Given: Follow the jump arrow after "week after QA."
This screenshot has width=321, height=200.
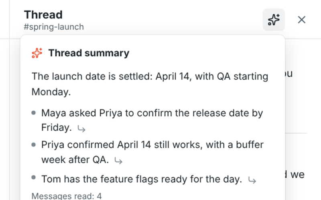Looking at the screenshot, I should point(118,161).
